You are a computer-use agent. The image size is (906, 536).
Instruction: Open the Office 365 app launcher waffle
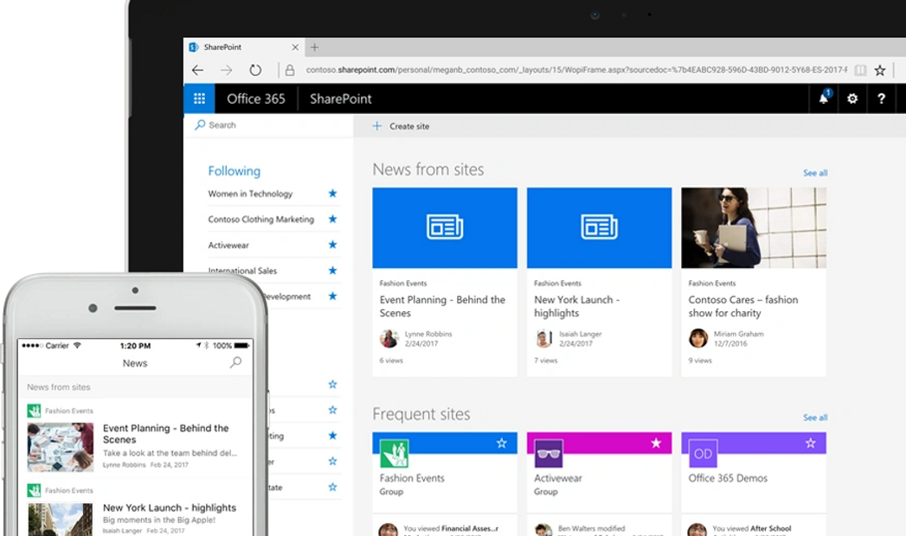tap(199, 99)
